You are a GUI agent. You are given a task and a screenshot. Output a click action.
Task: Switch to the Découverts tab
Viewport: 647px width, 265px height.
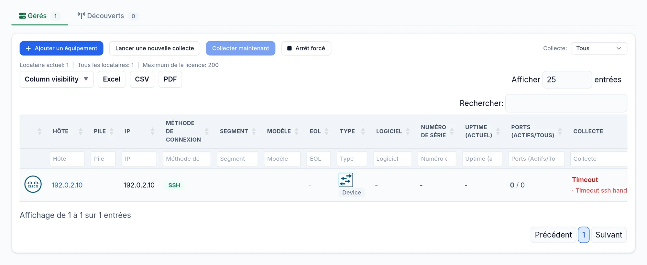click(108, 16)
